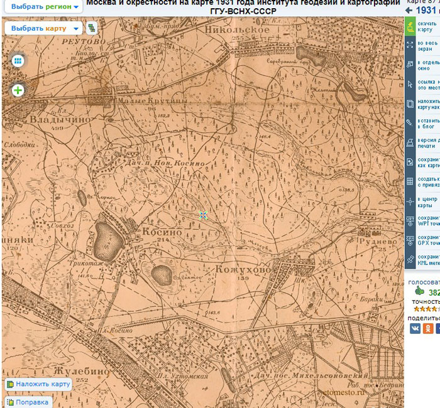Click the layers icon beside 'Выбрать карту'
This screenshot has height=408, width=440.
pyautogui.click(x=92, y=28)
